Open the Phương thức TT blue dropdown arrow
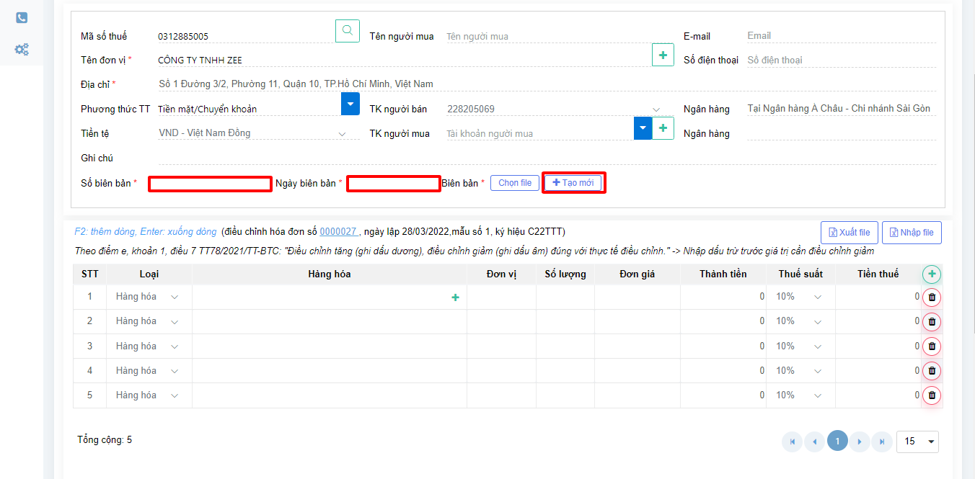This screenshot has width=975, height=479. [350, 104]
